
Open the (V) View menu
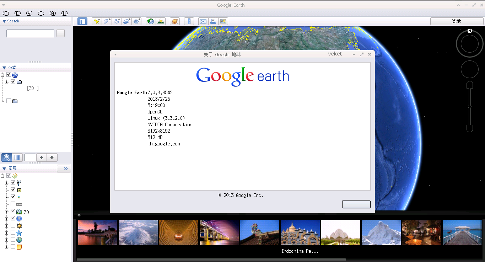pyautogui.click(x=29, y=13)
